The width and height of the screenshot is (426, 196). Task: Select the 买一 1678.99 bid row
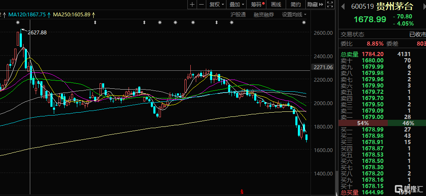click(x=382, y=129)
